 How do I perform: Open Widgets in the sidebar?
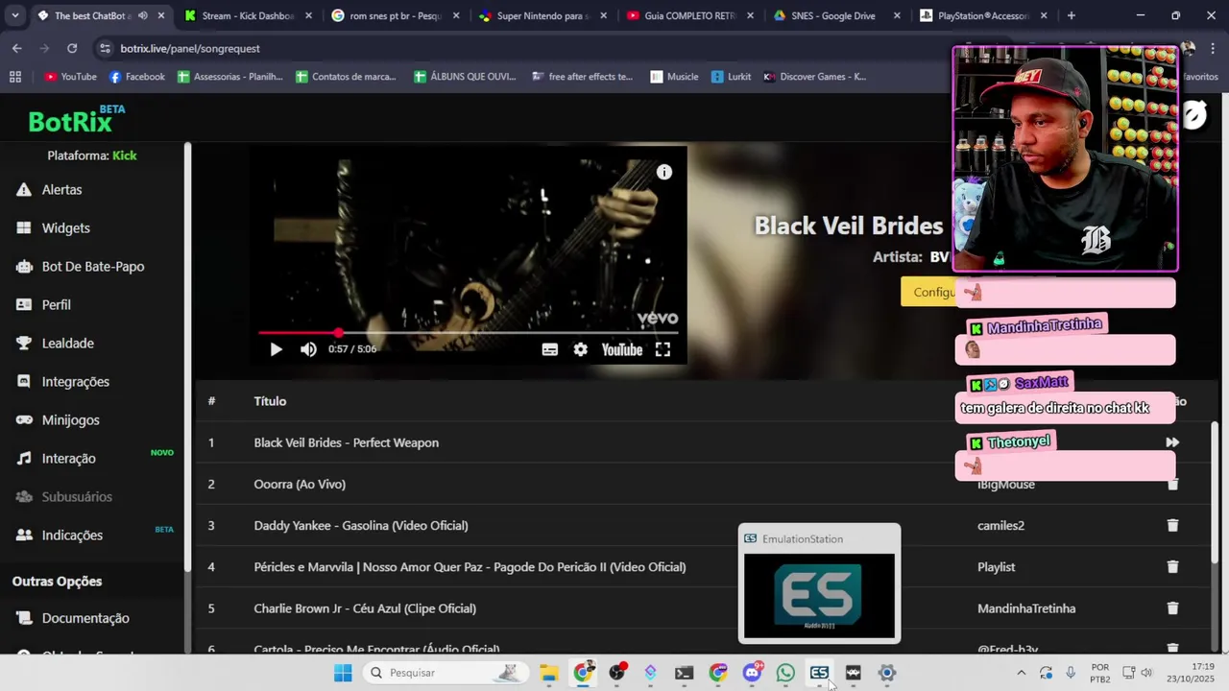pyautogui.click(x=65, y=228)
